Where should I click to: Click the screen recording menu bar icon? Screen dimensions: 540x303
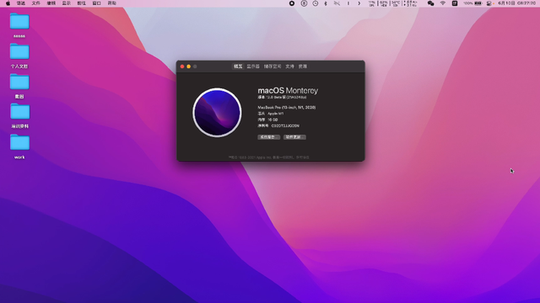coord(292,3)
